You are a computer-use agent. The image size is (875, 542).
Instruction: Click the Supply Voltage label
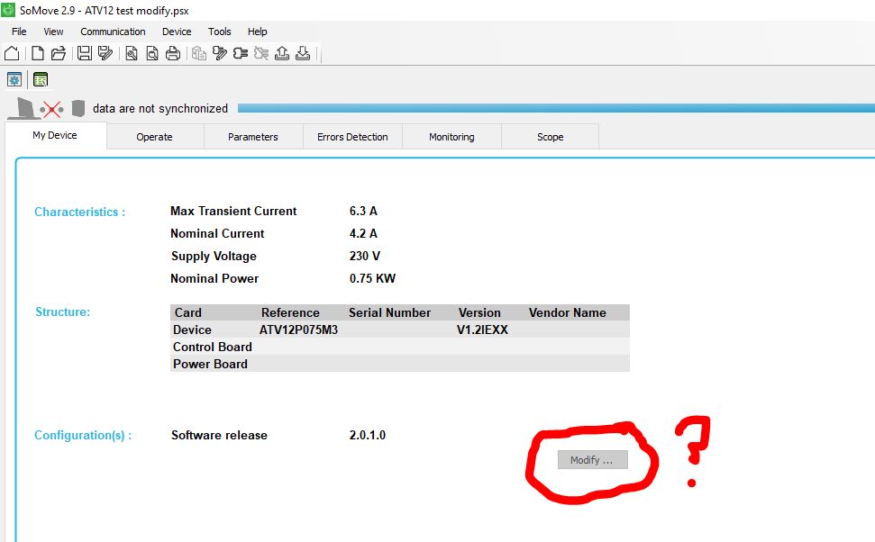pos(214,257)
